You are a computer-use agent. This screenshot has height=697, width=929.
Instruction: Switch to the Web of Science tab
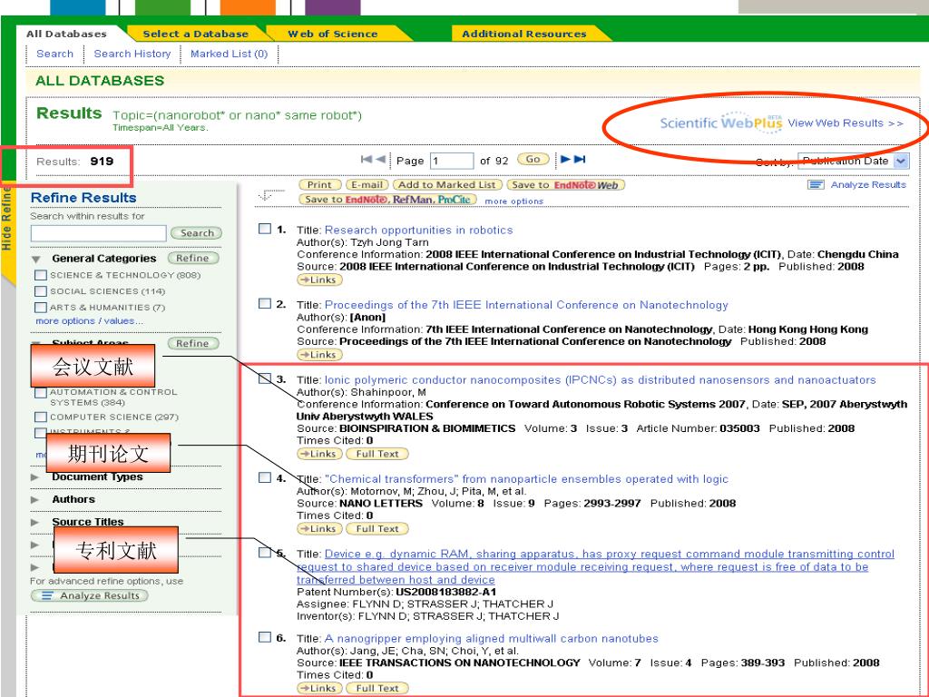tap(332, 34)
